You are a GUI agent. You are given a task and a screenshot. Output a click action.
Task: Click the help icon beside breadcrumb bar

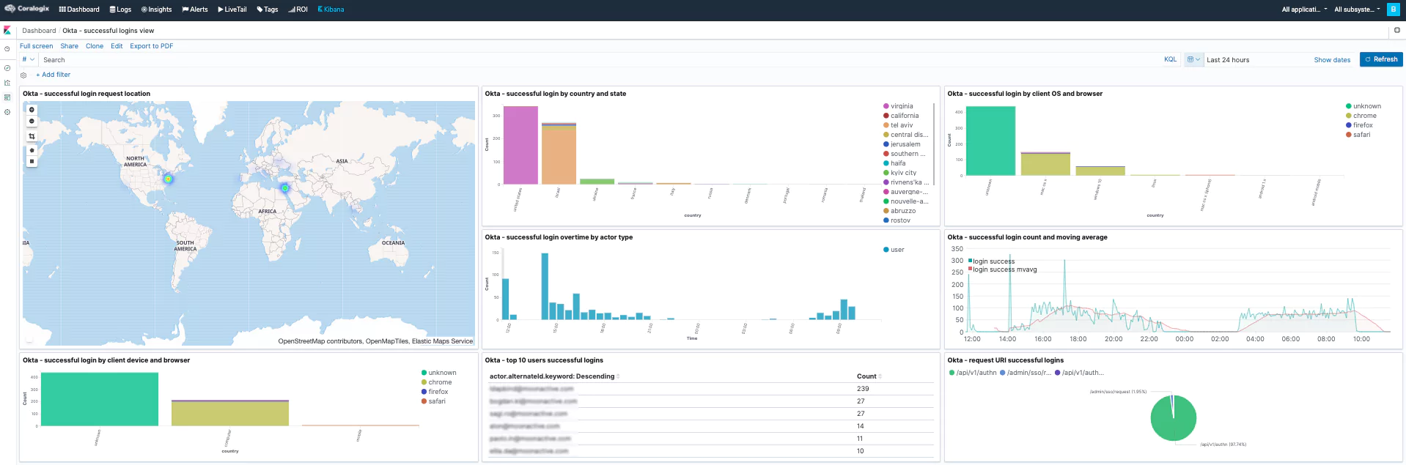[1396, 31]
